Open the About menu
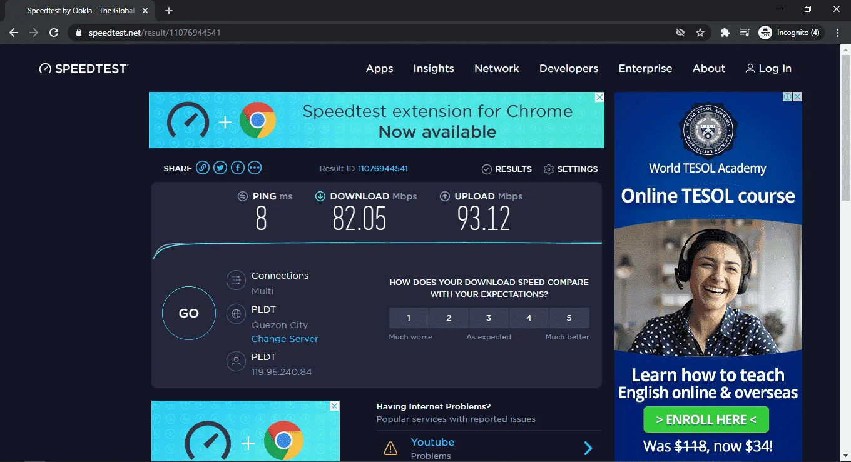851x462 pixels. (709, 68)
